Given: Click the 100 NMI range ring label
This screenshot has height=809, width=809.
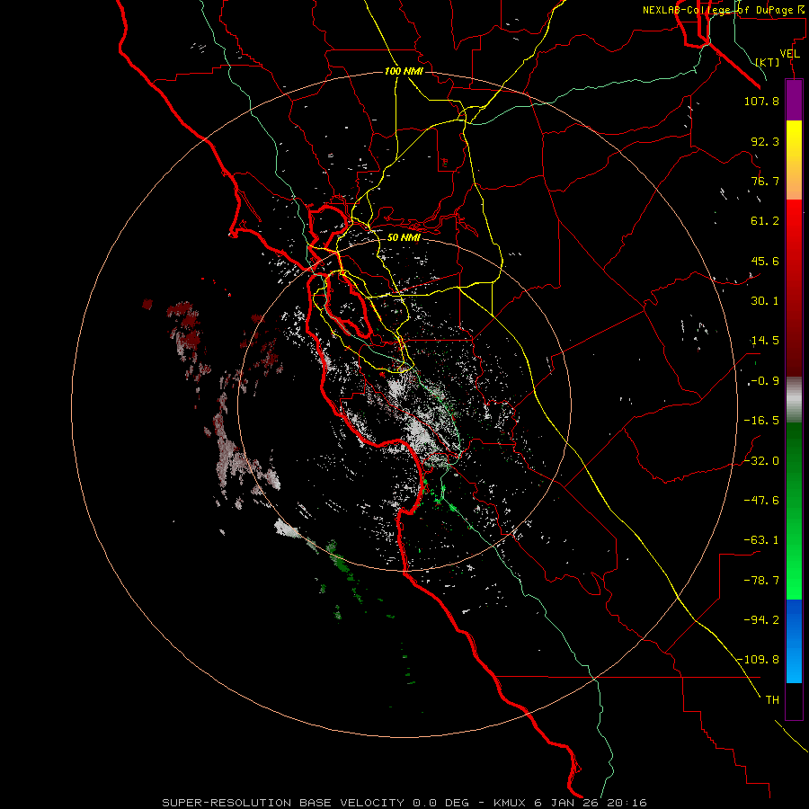Looking at the screenshot, I should [x=404, y=71].
